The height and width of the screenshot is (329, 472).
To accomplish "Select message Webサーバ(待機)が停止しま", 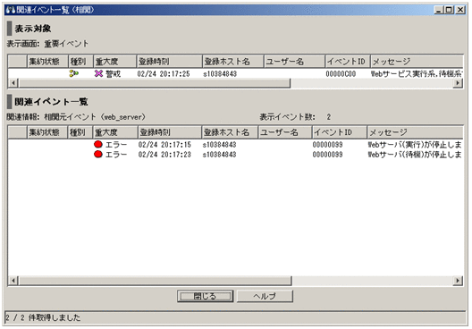I will pos(415,155).
